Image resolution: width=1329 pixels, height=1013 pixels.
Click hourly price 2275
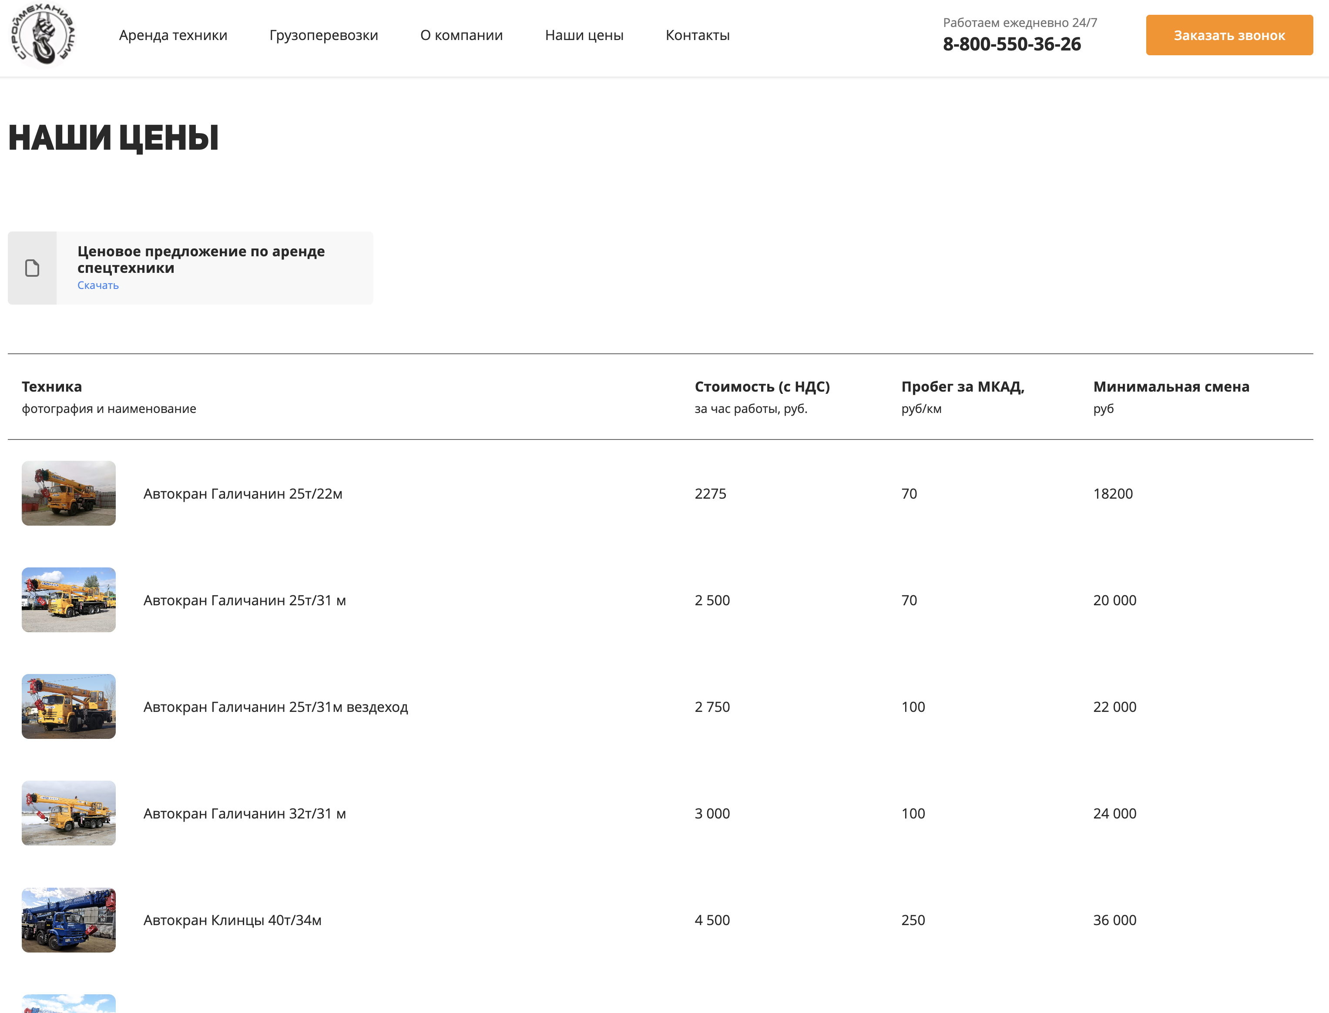[x=710, y=494]
